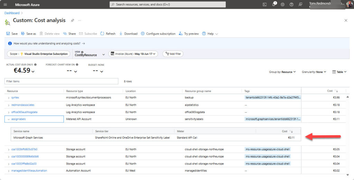This screenshot has height=180, width=354.
Task: Refresh the cost data
Action: point(108,34)
